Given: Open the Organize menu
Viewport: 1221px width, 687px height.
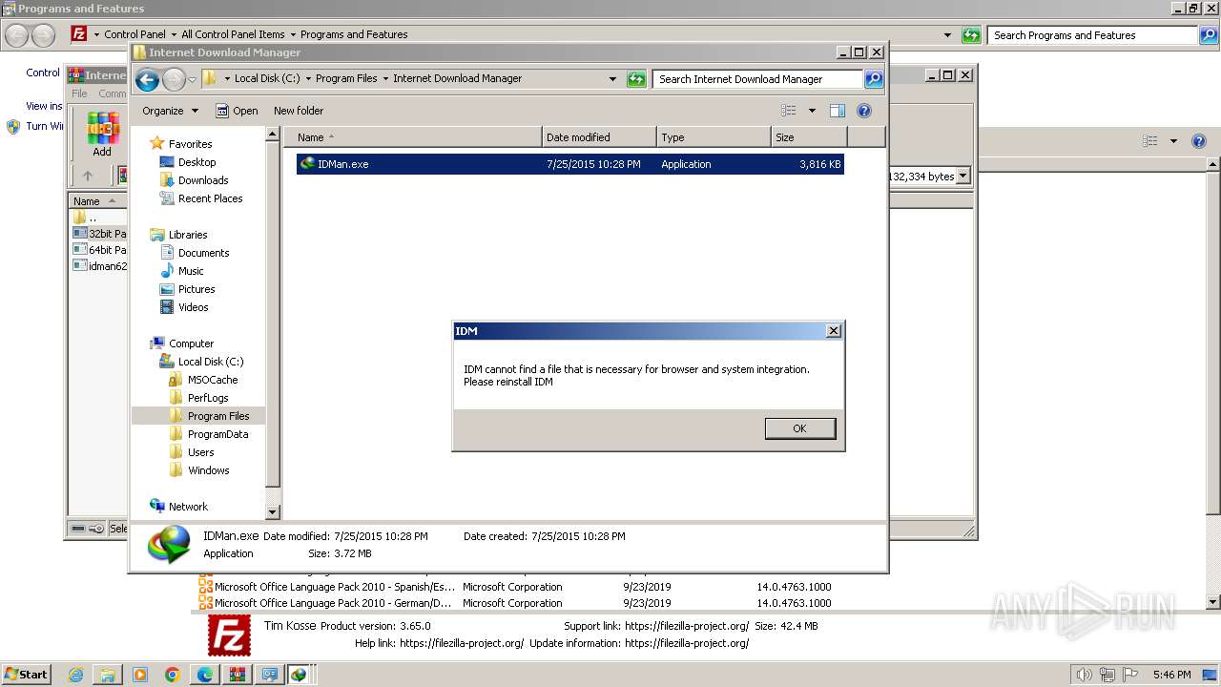Looking at the screenshot, I should point(170,111).
